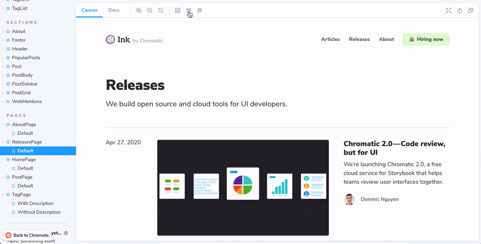Screen dimensions: 481x244
Task: Click the Dominic Nguyen author name
Action: (380, 199)
